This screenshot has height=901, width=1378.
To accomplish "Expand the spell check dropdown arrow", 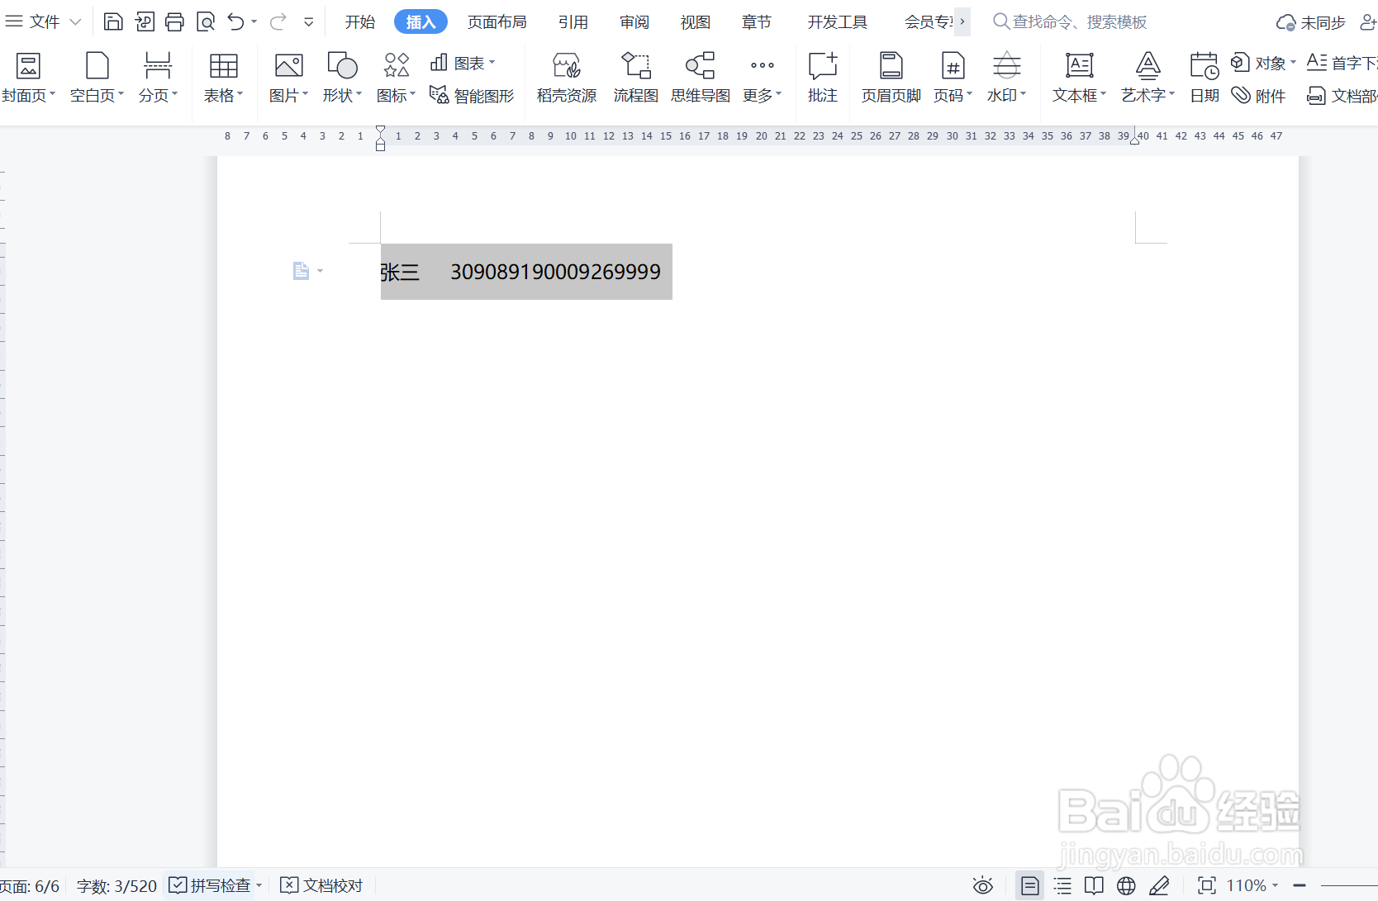I will coord(259,885).
